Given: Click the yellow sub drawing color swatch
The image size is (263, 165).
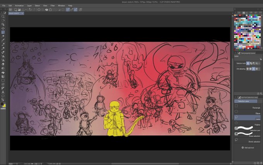Looking at the screenshot, I should coord(4,105).
